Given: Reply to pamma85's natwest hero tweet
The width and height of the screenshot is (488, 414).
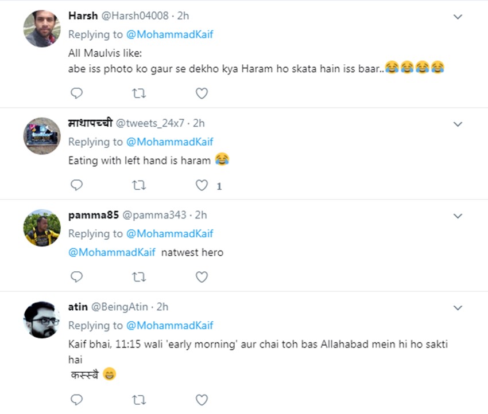Looking at the screenshot, I should (76, 277).
